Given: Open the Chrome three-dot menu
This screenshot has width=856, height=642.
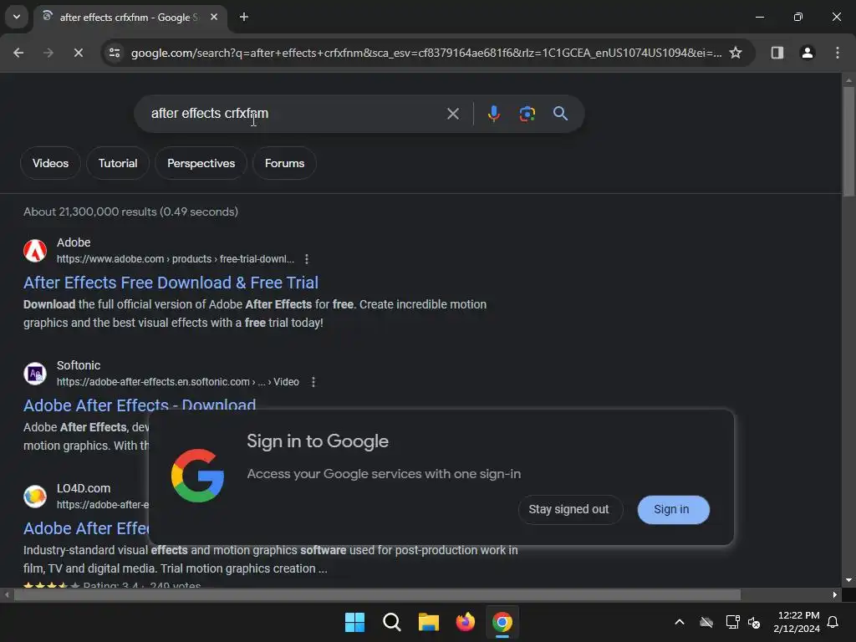Looking at the screenshot, I should pyautogui.click(x=838, y=53).
